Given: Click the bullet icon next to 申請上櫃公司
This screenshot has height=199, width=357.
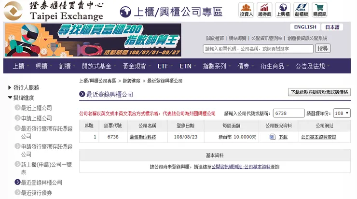Looking at the screenshot, I should point(17,118).
